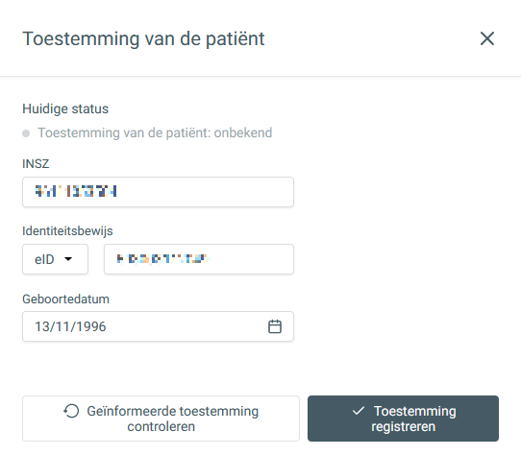The height and width of the screenshot is (455, 521).
Task: Click the Identiteitsbewijs label
Action: pyautogui.click(x=67, y=231)
